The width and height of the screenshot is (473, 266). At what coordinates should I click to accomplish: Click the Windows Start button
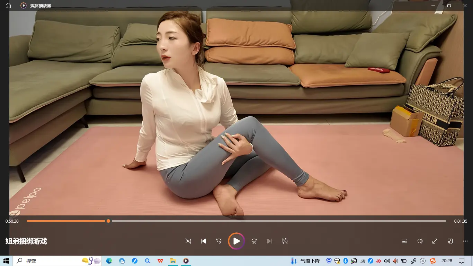pos(6,261)
